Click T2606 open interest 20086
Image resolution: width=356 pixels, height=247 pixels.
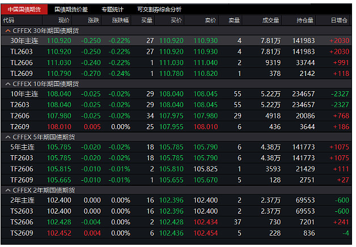[x=306, y=116]
